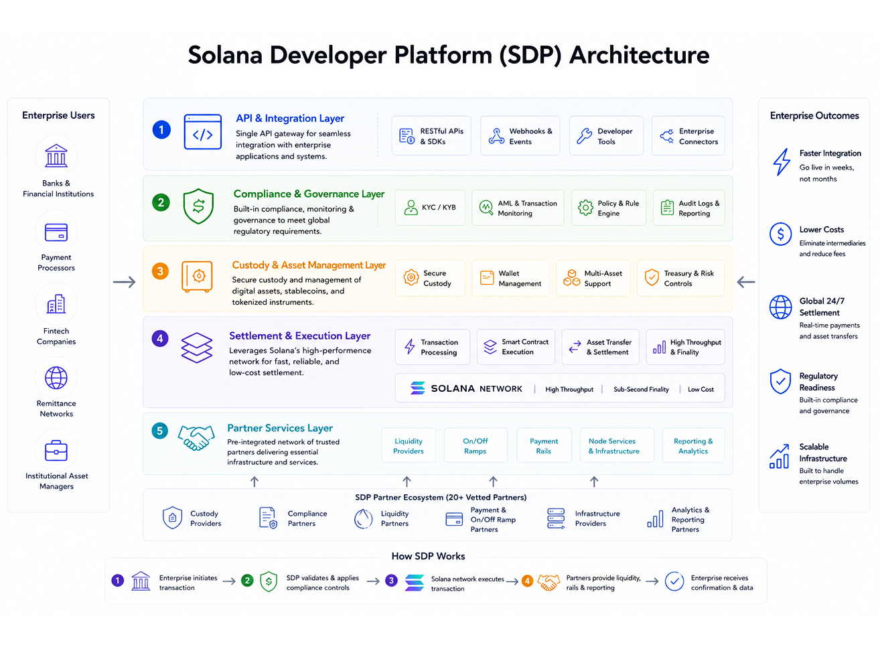Click the Compliance Partners document icon
The width and height of the screenshot is (880, 649).
268,518
